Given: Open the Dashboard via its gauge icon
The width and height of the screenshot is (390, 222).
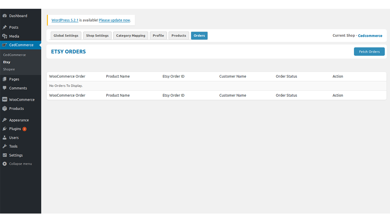Looking at the screenshot, I should point(5,16).
